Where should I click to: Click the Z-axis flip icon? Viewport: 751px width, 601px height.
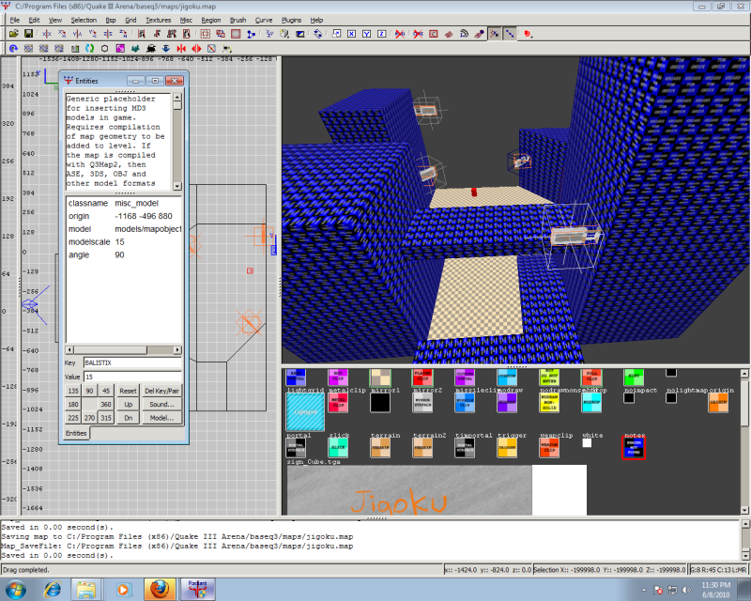tap(108, 34)
